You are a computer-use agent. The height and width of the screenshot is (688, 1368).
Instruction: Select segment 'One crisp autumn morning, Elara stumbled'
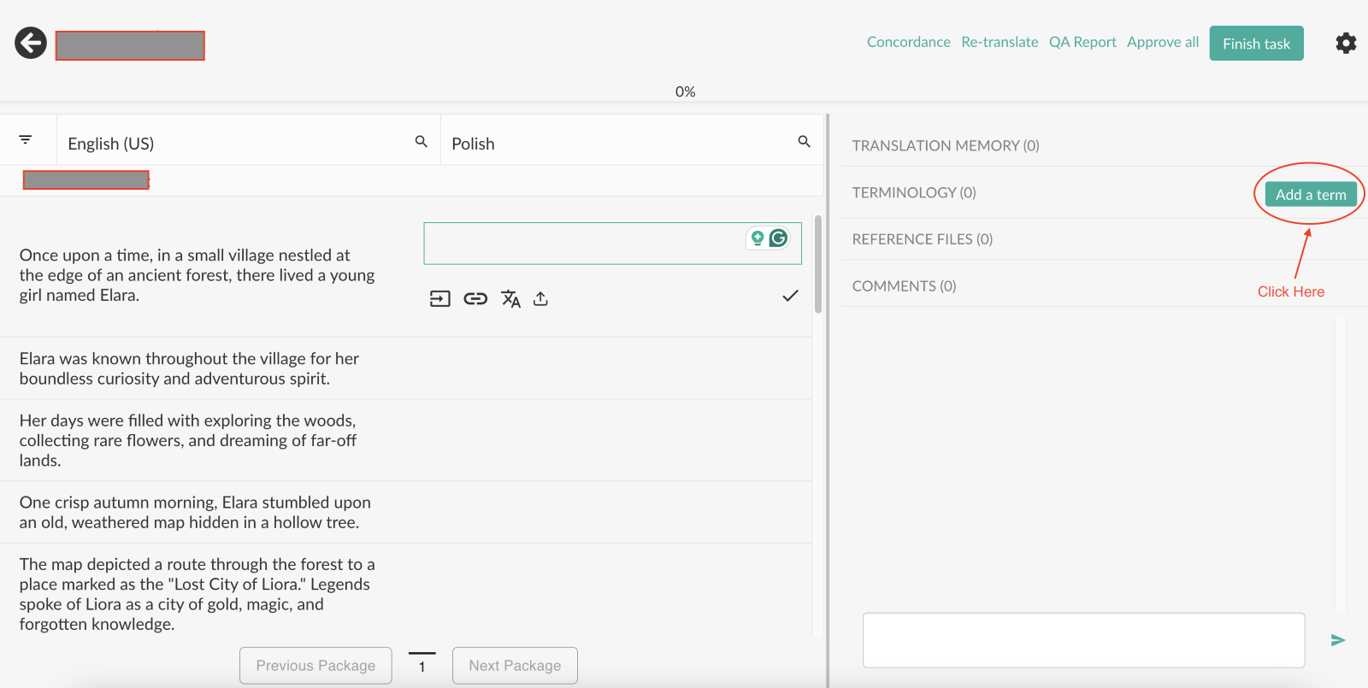coord(195,512)
